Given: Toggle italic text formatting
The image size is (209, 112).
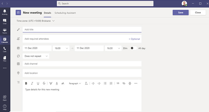Looking at the screenshot, I should [x=32, y=83].
